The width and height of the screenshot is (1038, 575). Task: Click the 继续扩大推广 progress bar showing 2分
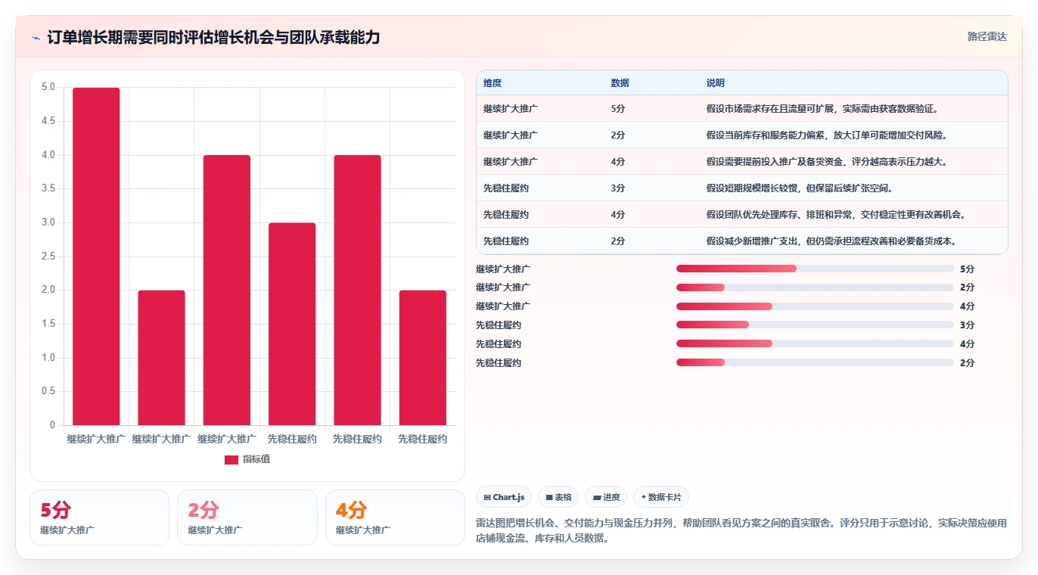coord(815,287)
